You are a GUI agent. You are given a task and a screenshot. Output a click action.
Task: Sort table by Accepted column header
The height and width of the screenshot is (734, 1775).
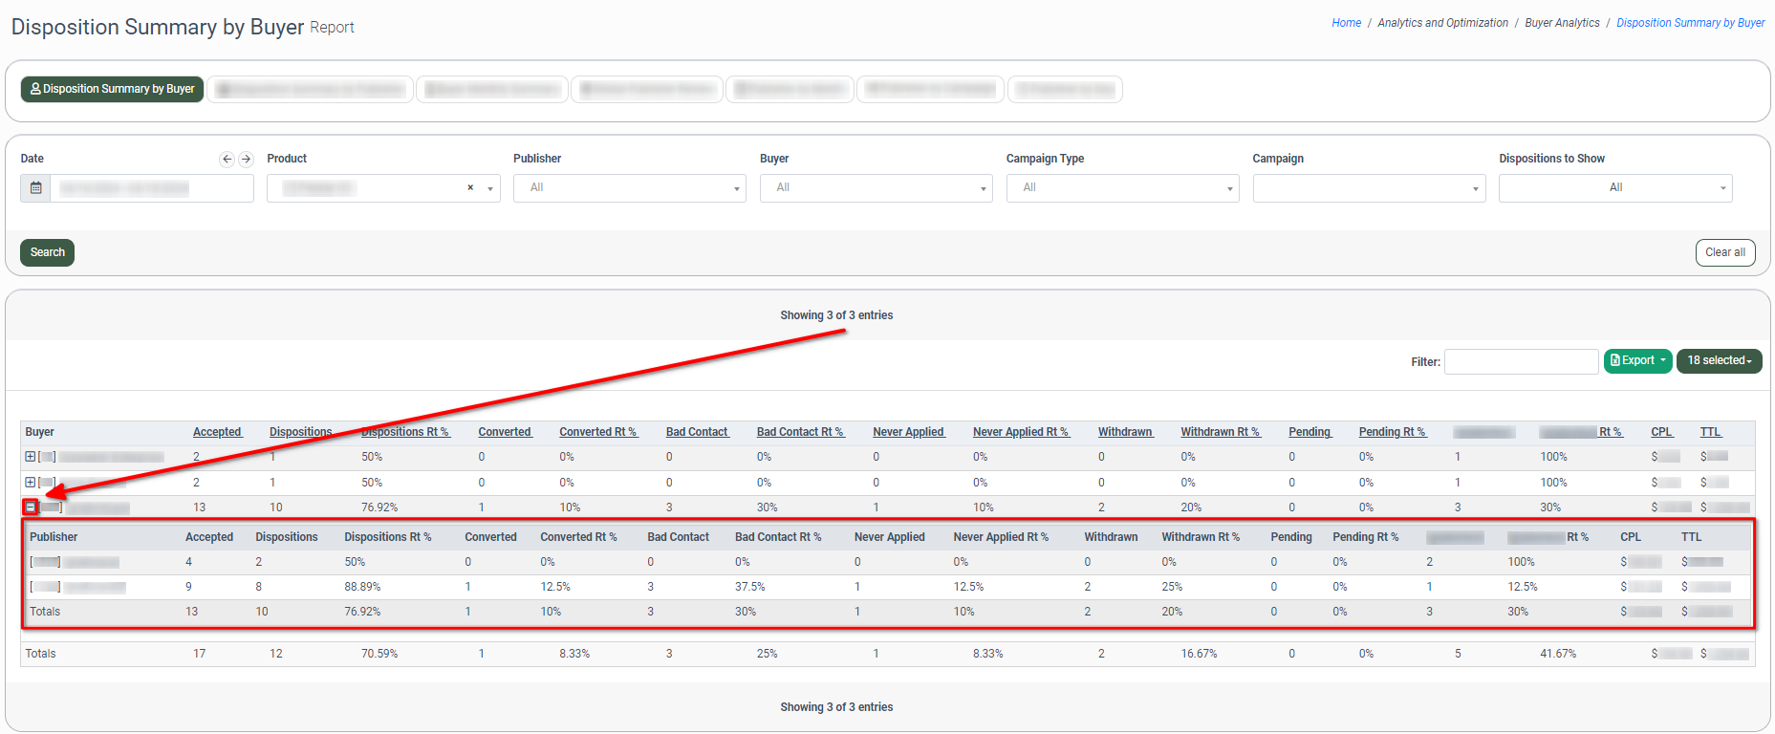click(x=217, y=432)
